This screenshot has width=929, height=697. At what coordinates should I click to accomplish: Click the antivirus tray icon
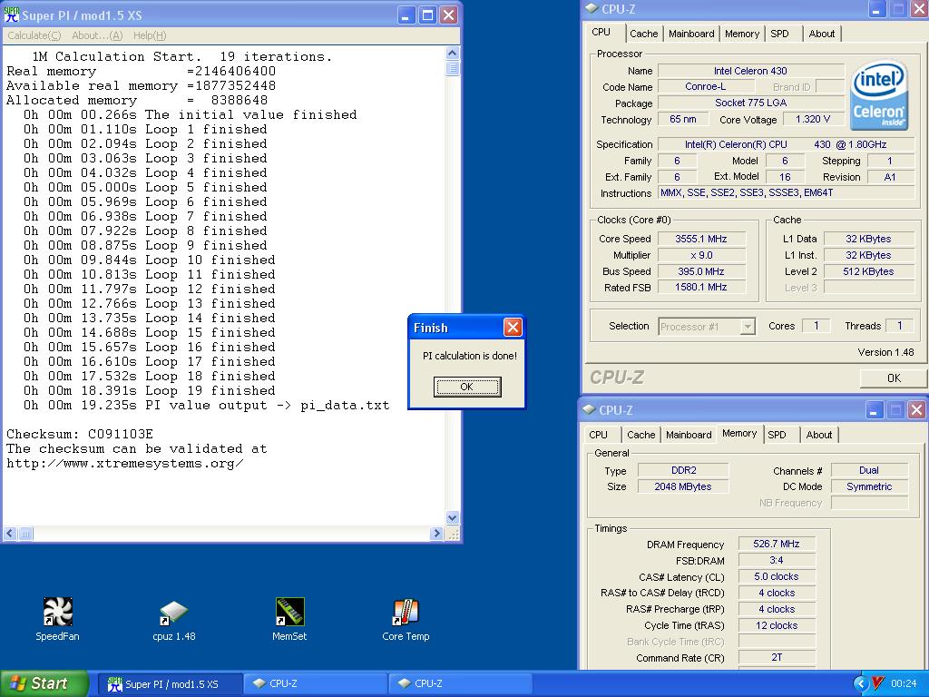(878, 683)
